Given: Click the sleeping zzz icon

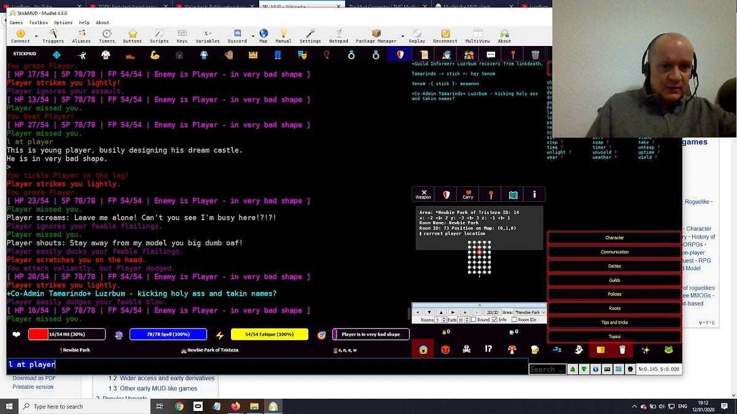Looking at the screenshot, I should click(x=556, y=350).
